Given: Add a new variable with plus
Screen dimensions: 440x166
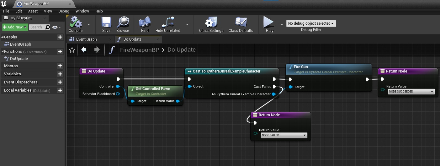Looking at the screenshot, I should [x=60, y=74].
